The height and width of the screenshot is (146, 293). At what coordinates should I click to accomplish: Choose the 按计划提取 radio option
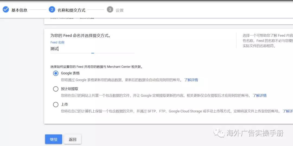(56, 89)
